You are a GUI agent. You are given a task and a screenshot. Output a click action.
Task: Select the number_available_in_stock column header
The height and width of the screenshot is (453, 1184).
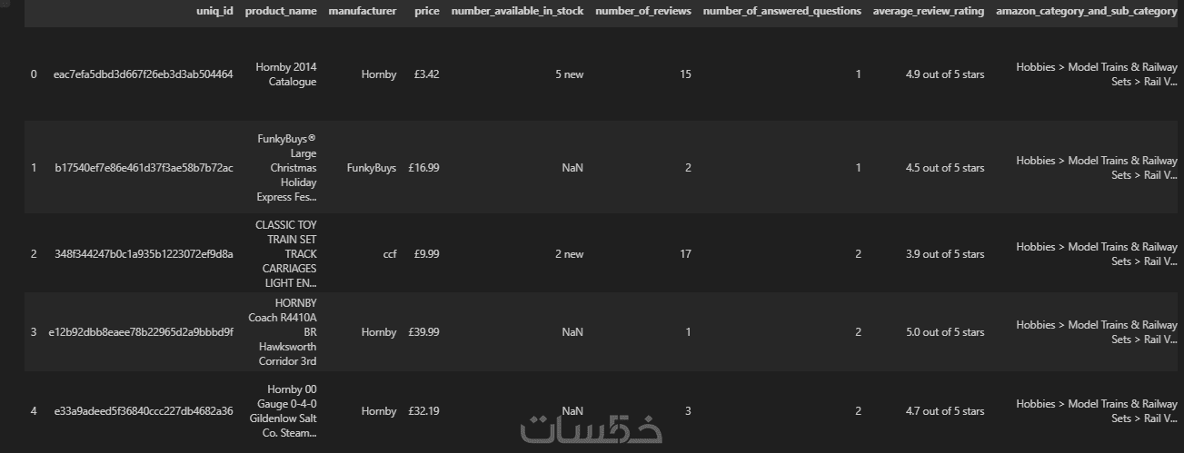pos(517,11)
